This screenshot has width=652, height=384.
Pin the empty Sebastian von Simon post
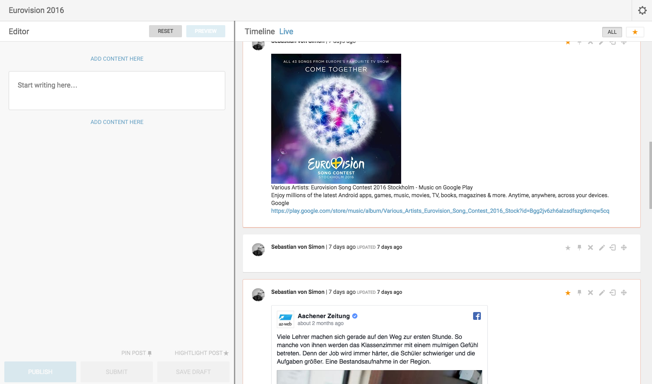point(579,247)
